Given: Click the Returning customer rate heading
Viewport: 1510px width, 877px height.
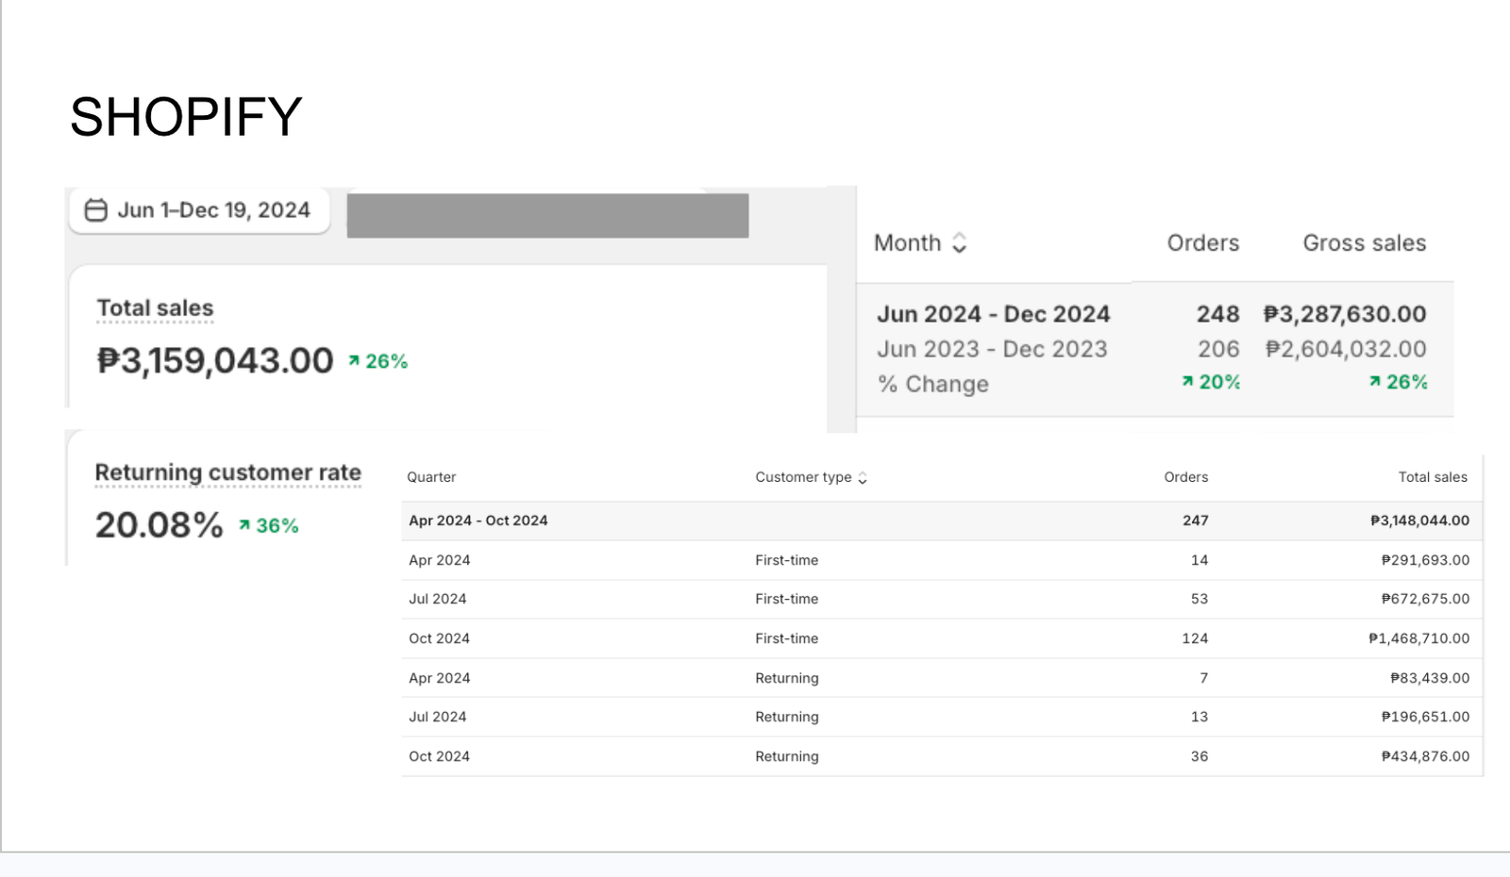Looking at the screenshot, I should [x=228, y=472].
